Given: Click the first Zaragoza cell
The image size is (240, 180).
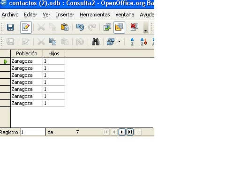Looking at the screenshot, I should click(27, 61).
